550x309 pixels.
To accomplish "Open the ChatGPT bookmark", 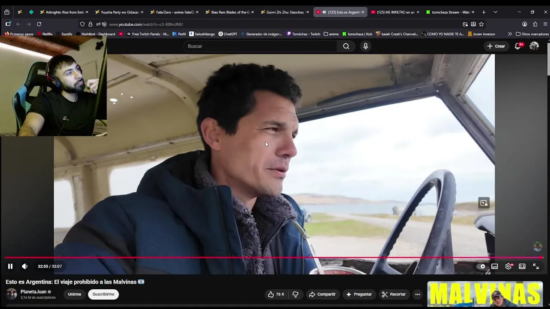I will point(228,34).
